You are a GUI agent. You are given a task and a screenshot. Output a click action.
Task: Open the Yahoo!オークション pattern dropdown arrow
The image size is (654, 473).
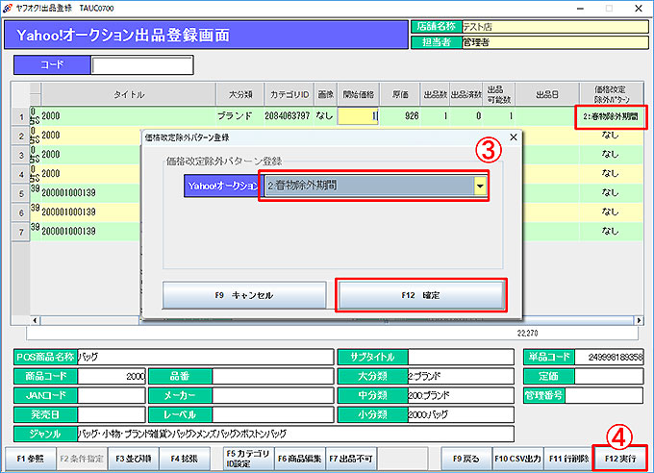coord(479,187)
